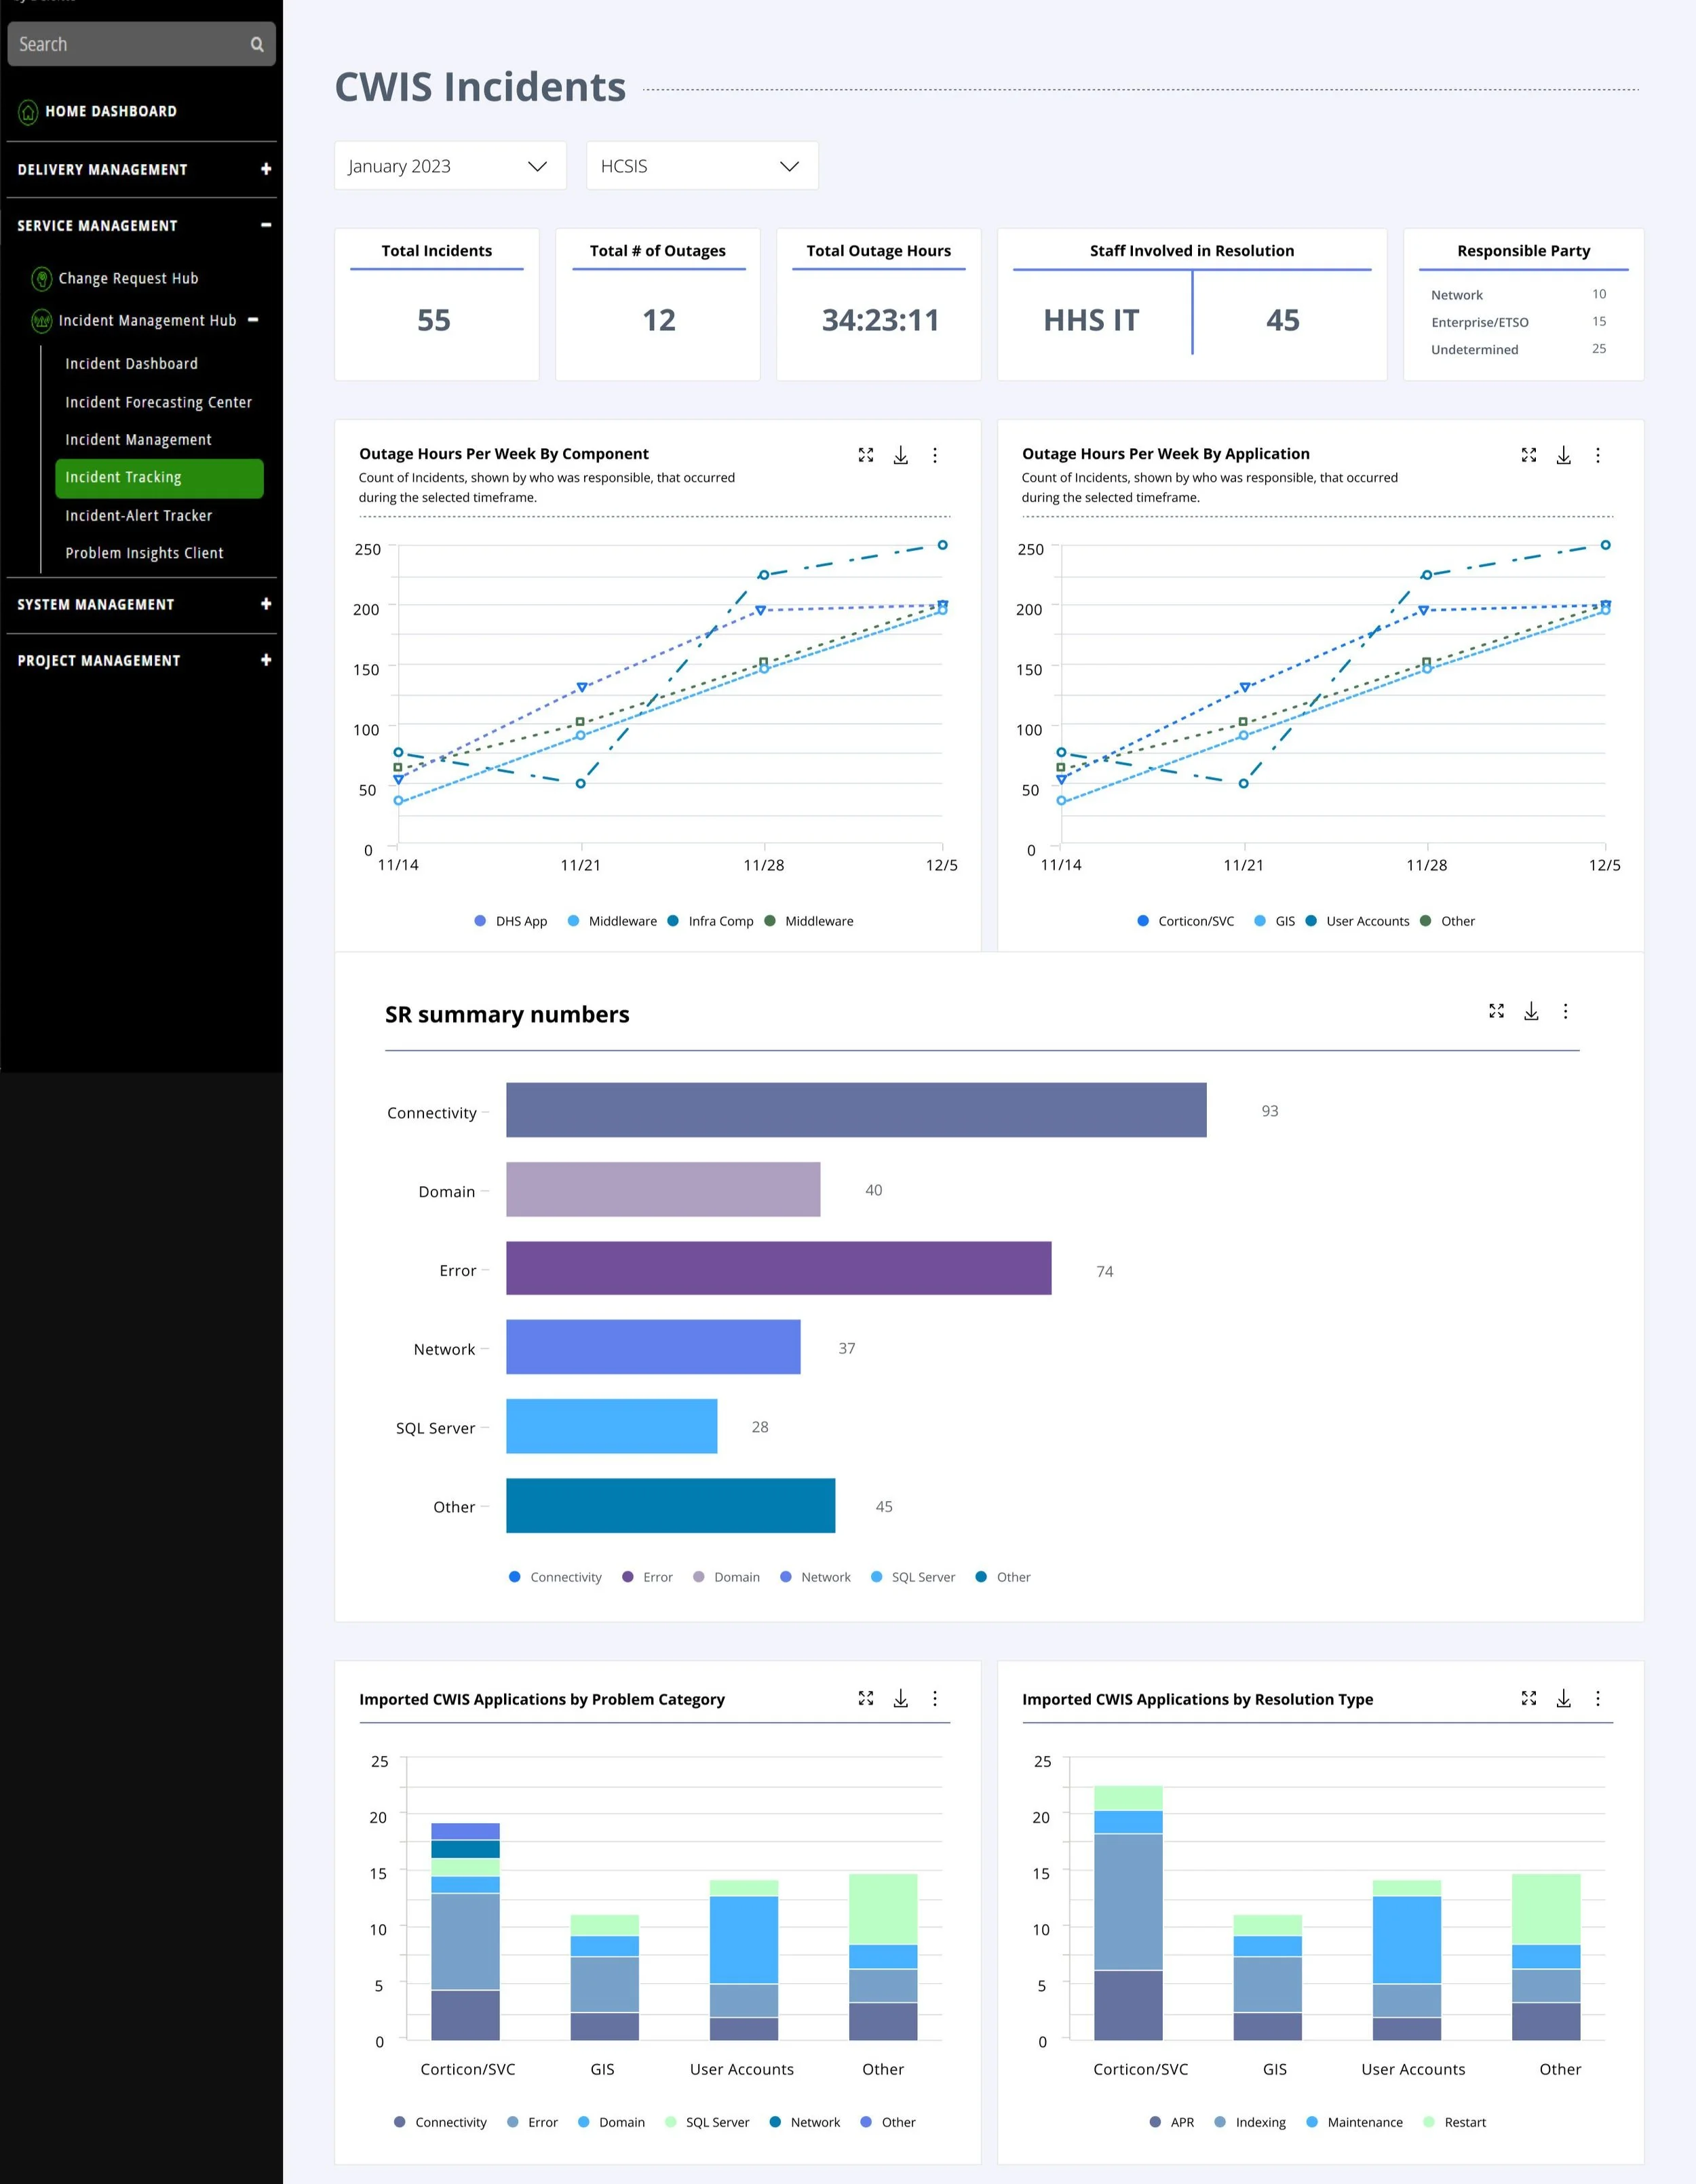Open SR summary numbers kebab menu
The image size is (1696, 2184).
coord(1565,1011)
